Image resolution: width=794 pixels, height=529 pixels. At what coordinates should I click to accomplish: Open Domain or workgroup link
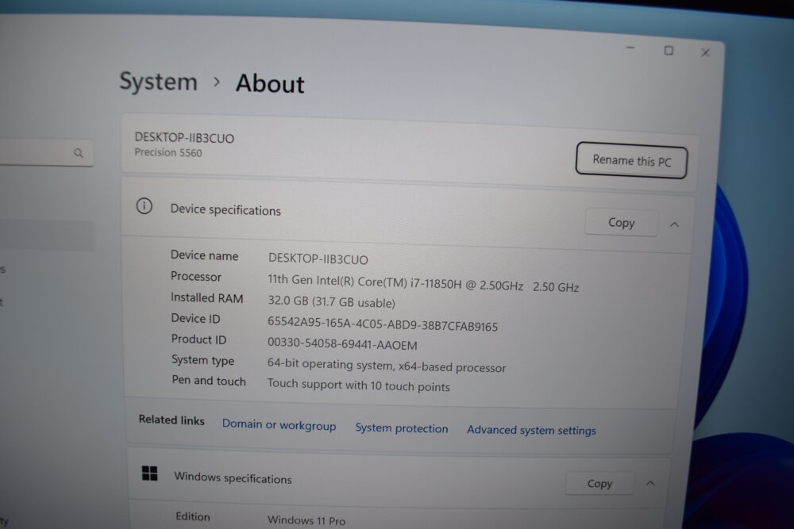(279, 425)
